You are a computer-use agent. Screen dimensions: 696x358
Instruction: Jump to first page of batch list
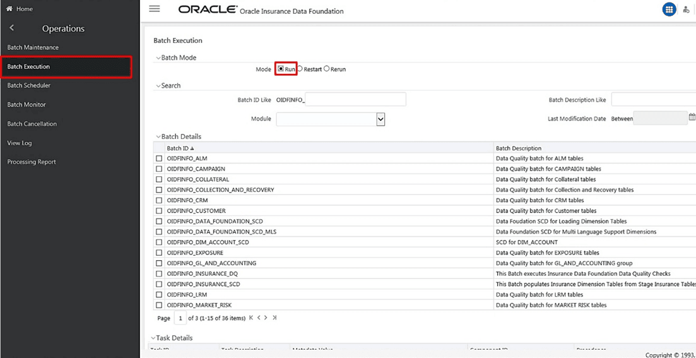[x=251, y=318]
